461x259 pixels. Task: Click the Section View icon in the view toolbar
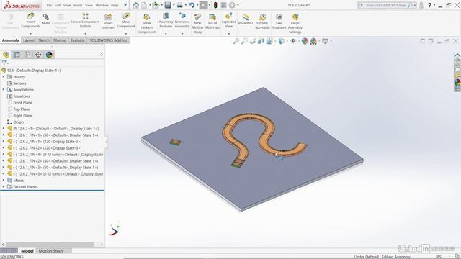261,41
